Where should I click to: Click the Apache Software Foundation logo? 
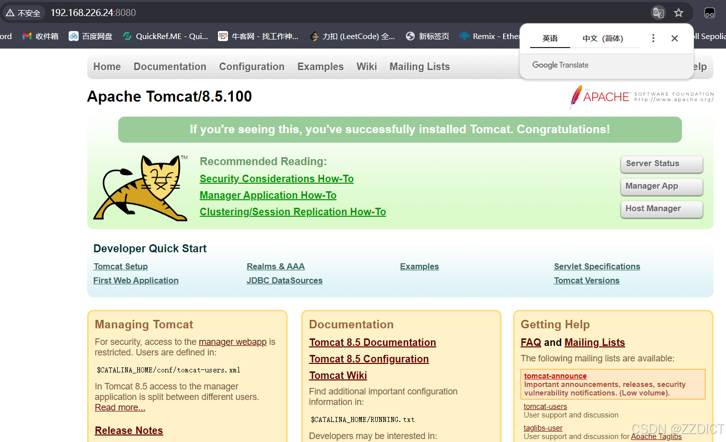point(641,97)
